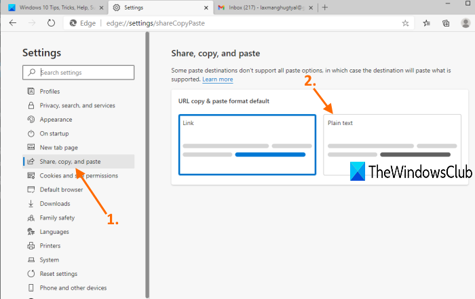Click the Edge logo site info icon
Image resolution: width=475 pixels, height=299 pixels.
tap(73, 23)
